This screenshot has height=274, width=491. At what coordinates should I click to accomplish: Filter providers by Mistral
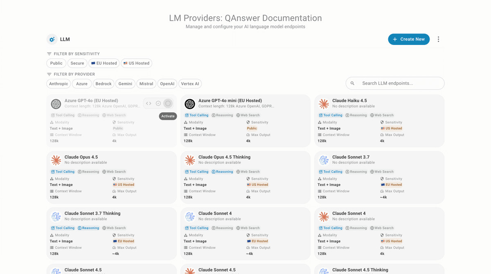[146, 84]
